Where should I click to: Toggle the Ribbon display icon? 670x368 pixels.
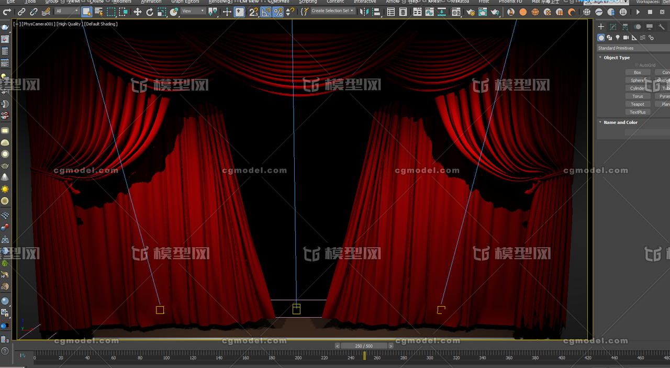coord(417,12)
